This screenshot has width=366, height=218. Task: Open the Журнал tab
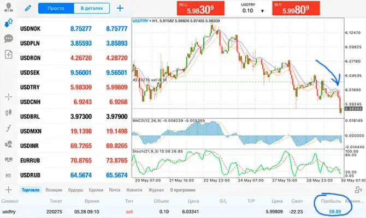[x=156, y=190]
